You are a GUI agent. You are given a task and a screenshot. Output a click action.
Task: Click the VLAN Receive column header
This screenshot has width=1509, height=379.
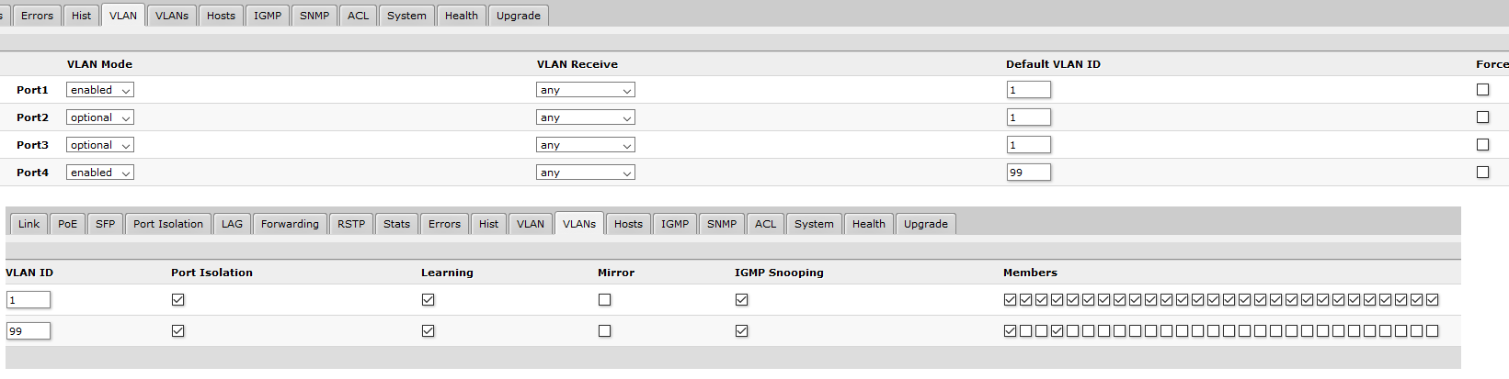click(577, 64)
